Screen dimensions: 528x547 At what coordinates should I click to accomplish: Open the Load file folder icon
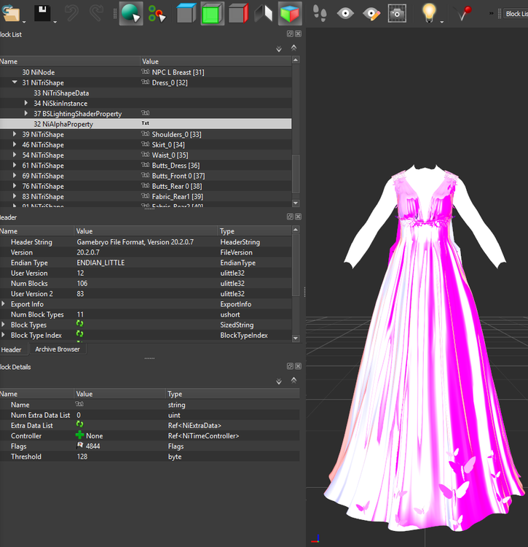click(10, 13)
